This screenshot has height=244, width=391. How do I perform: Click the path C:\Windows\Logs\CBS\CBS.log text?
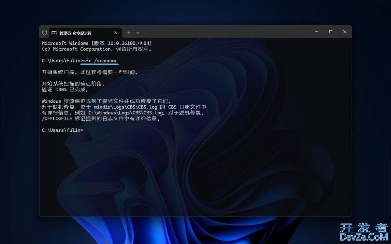pos(126,113)
